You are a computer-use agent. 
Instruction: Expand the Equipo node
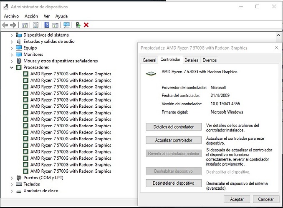point(12,48)
